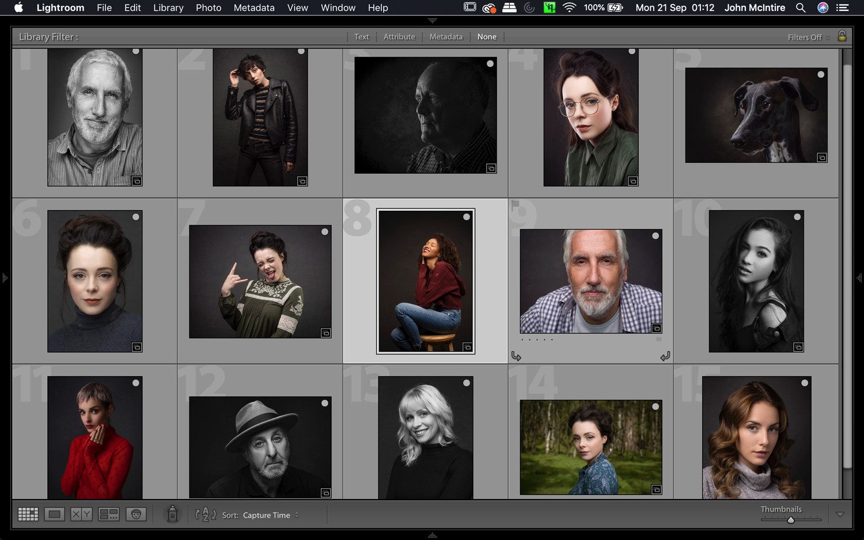Toggle the flag marker on photo 9
The image size is (864, 540).
point(516,204)
